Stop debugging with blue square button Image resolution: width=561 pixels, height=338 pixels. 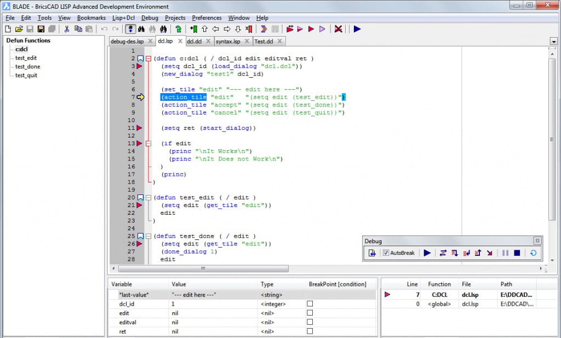coord(517,253)
